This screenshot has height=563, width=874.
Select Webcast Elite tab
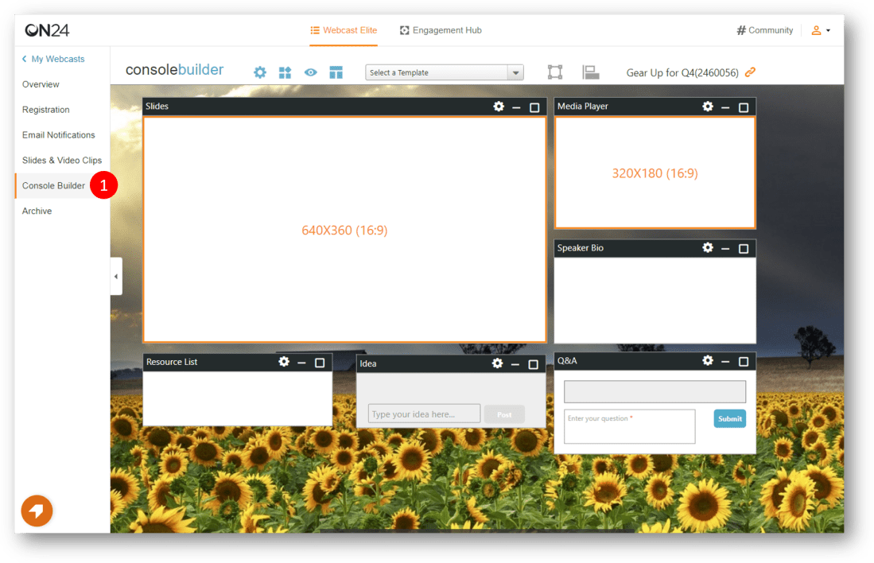click(344, 30)
